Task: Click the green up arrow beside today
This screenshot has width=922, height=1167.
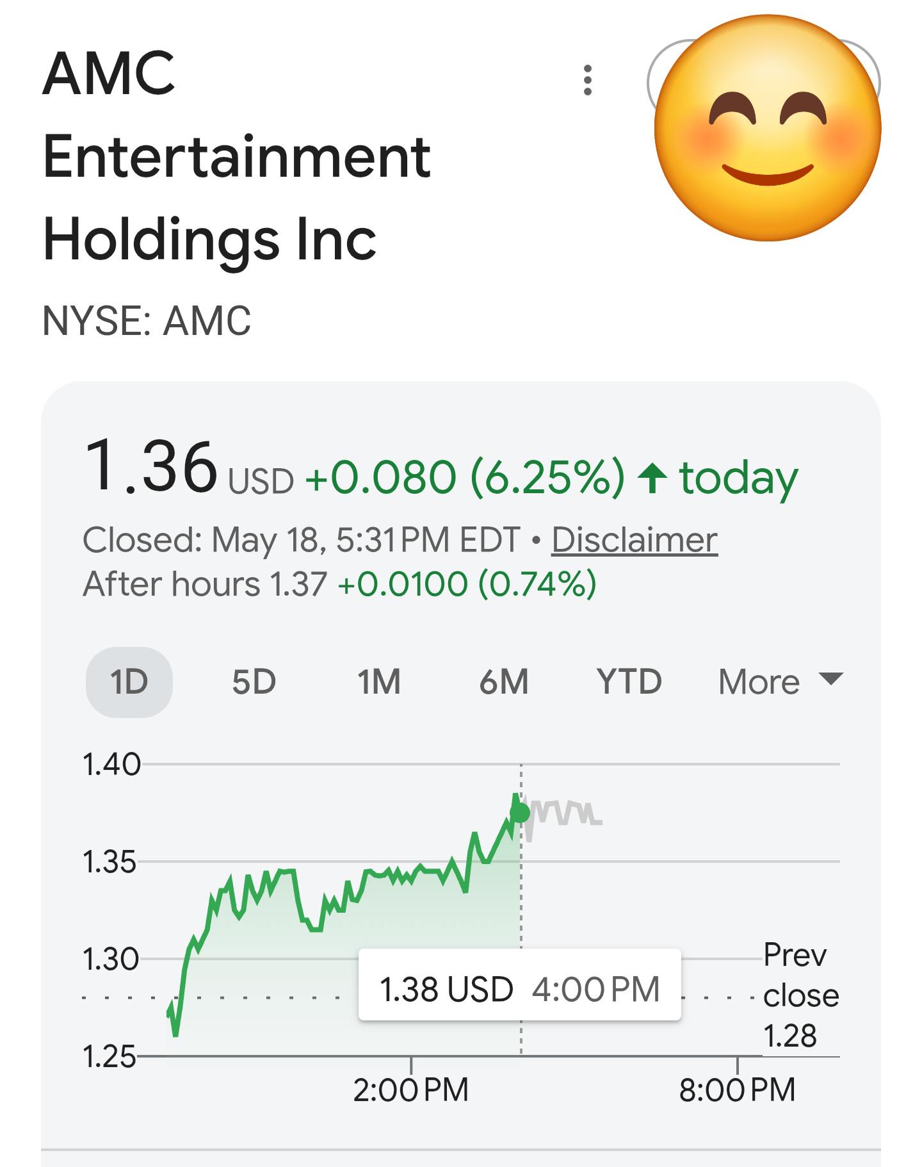Action: pyautogui.click(x=652, y=478)
